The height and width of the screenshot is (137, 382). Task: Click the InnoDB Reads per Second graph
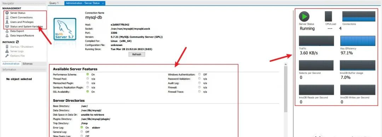point(317,90)
